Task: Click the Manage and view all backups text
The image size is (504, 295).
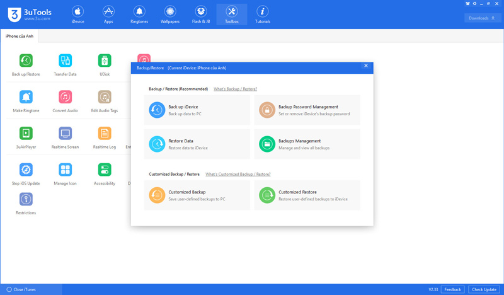Action: [304, 148]
